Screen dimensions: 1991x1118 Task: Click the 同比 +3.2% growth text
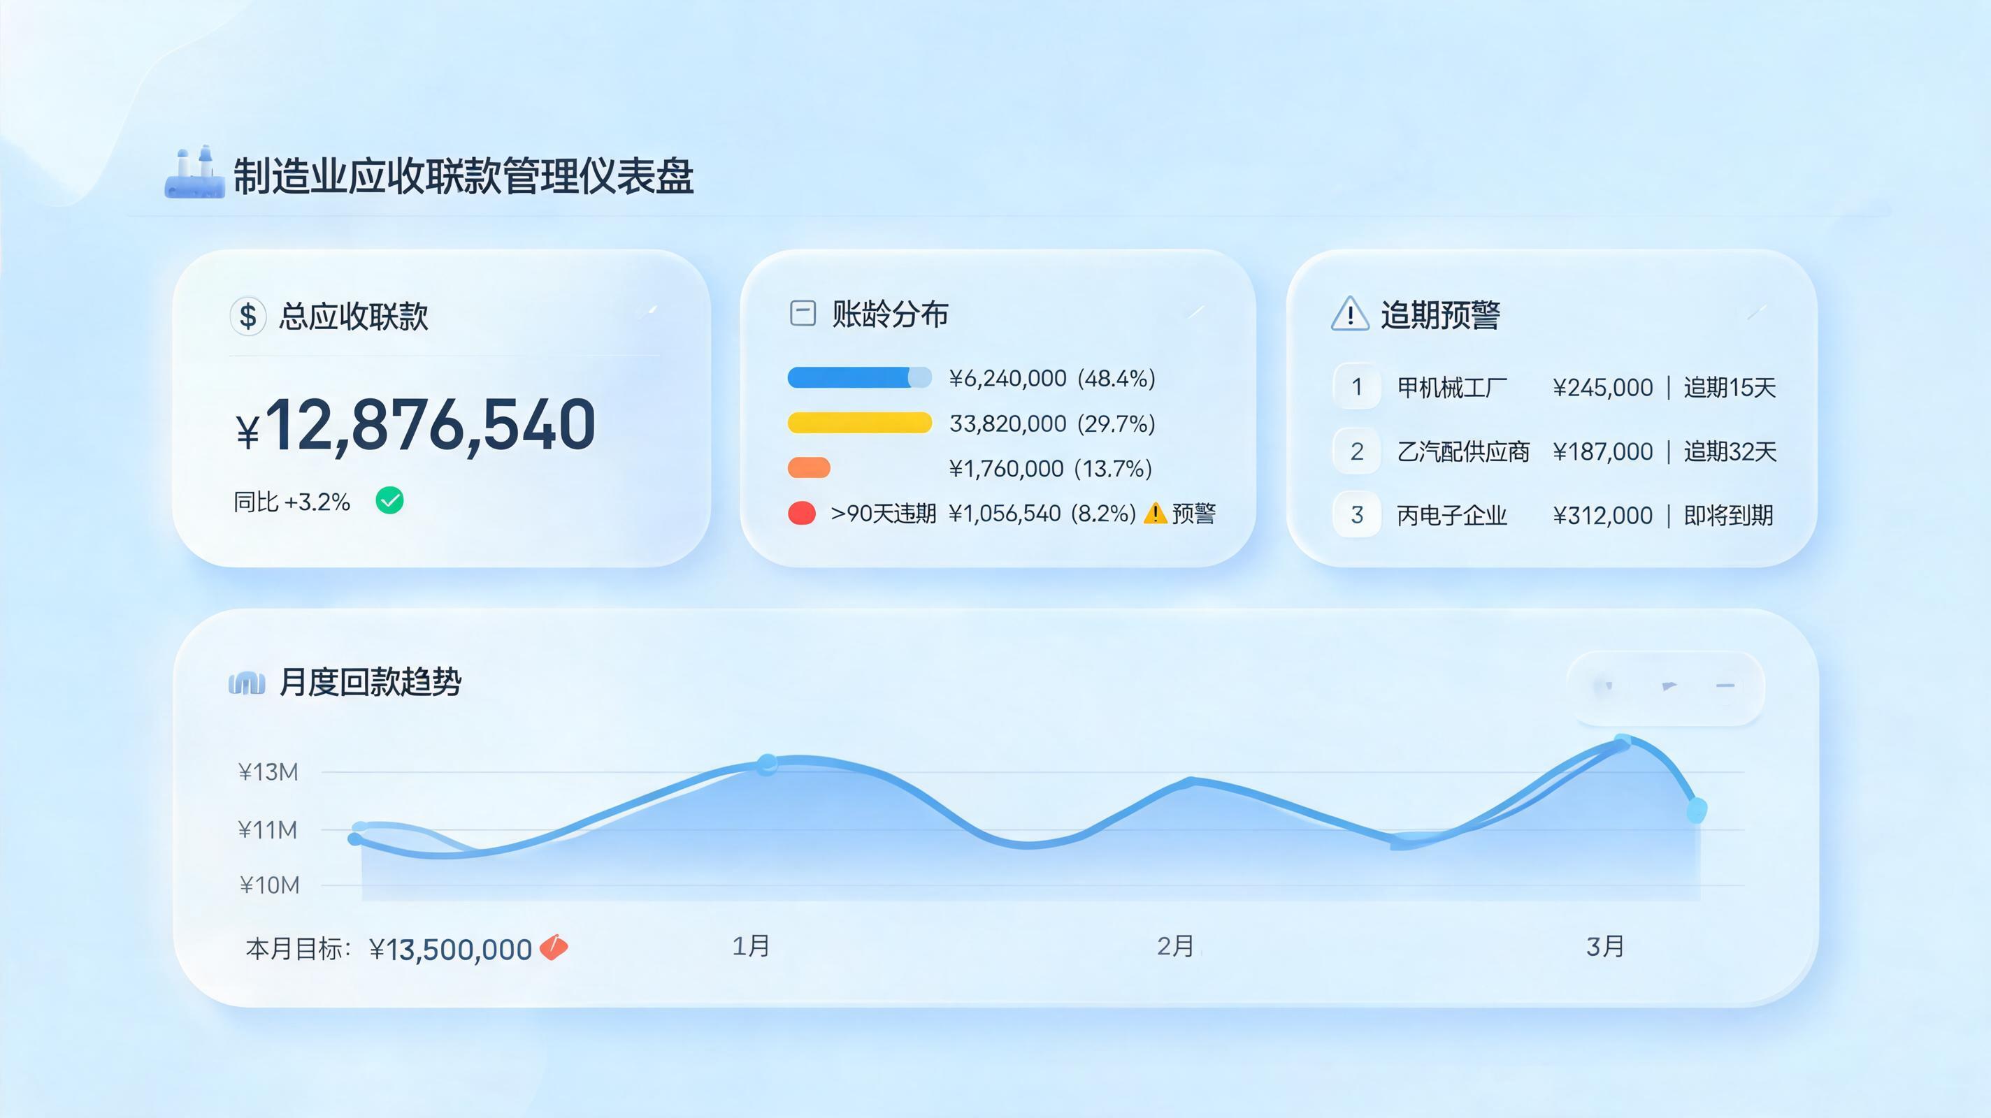coord(292,502)
